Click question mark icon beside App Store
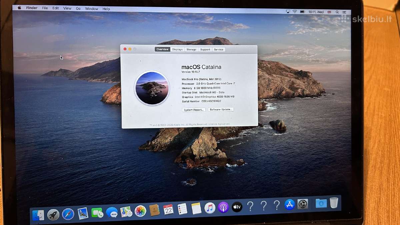This screenshot has height=225, width=400. (276, 205)
